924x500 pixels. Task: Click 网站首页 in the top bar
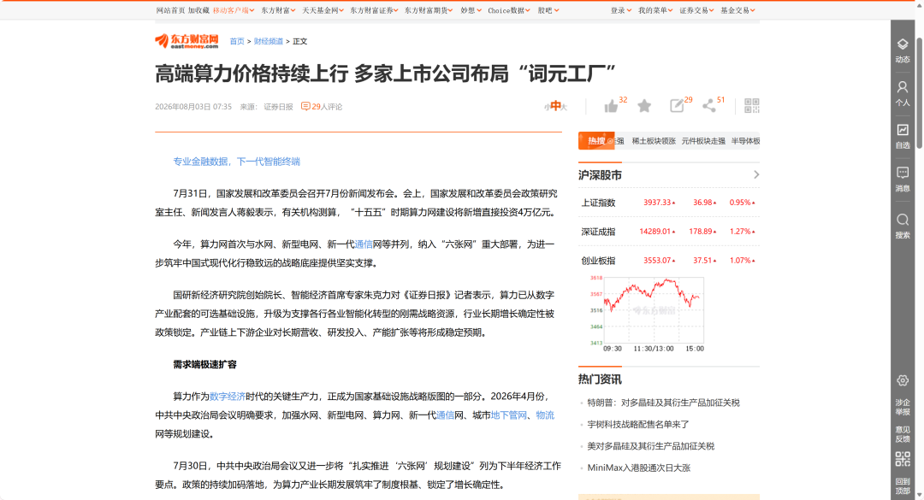(x=170, y=10)
